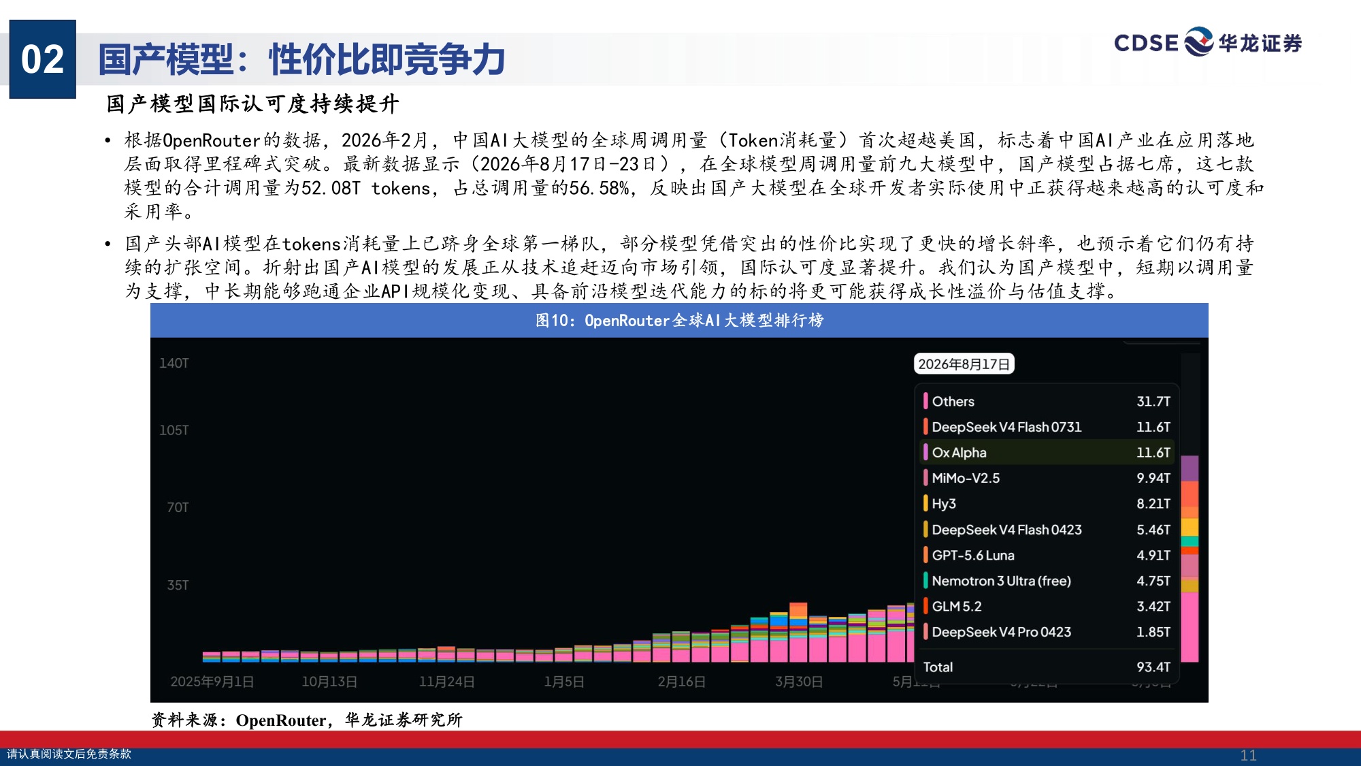
Task: Click the 11月24日 x-axis label
Action: point(447,682)
